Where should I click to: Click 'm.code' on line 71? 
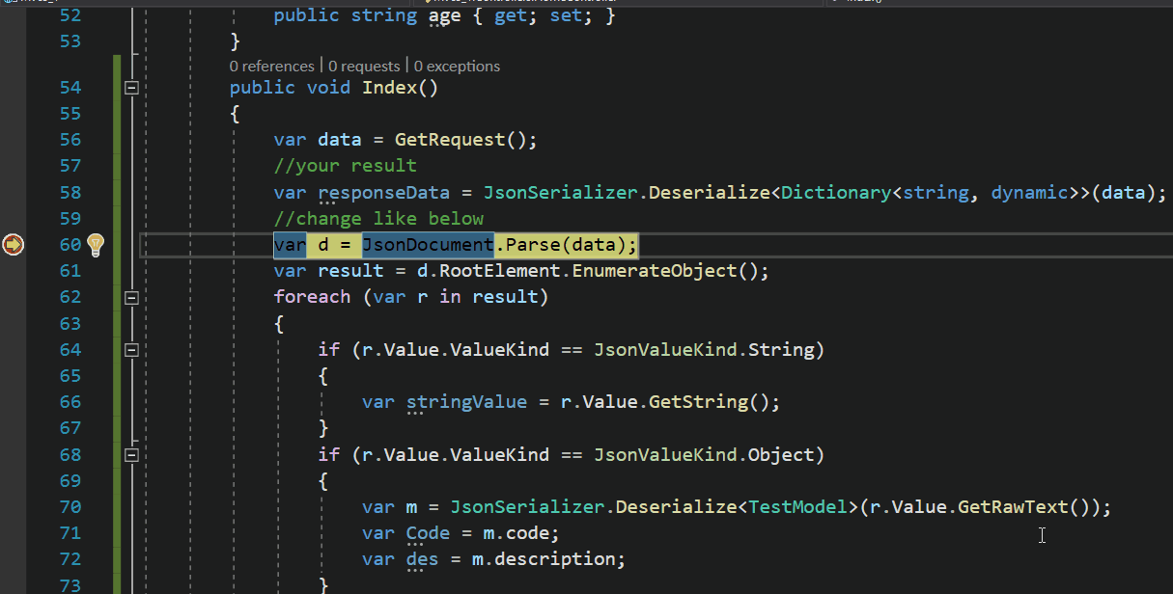[517, 532]
